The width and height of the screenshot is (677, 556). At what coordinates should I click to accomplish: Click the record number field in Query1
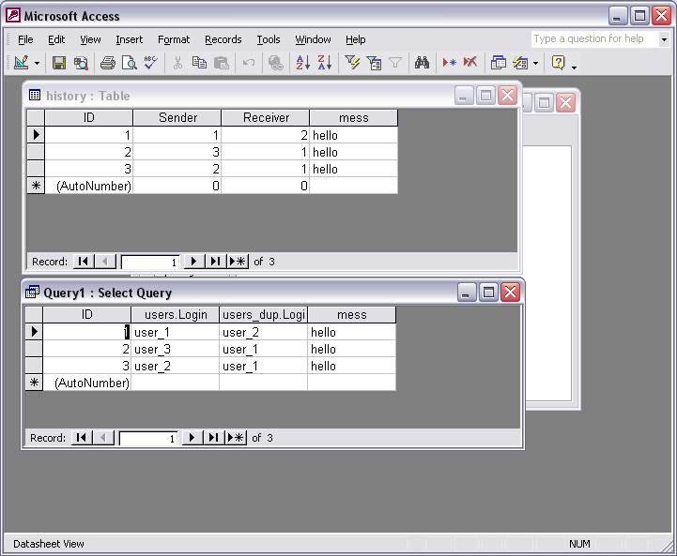[147, 438]
